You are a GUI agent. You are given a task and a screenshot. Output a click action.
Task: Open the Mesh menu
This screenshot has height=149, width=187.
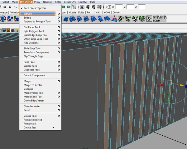point(15,2)
